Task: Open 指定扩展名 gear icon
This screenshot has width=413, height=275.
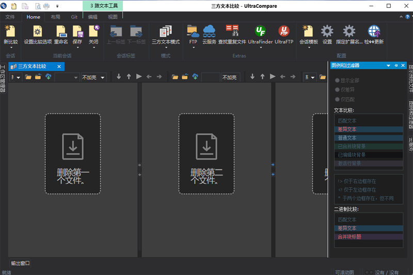Action: tap(349, 32)
